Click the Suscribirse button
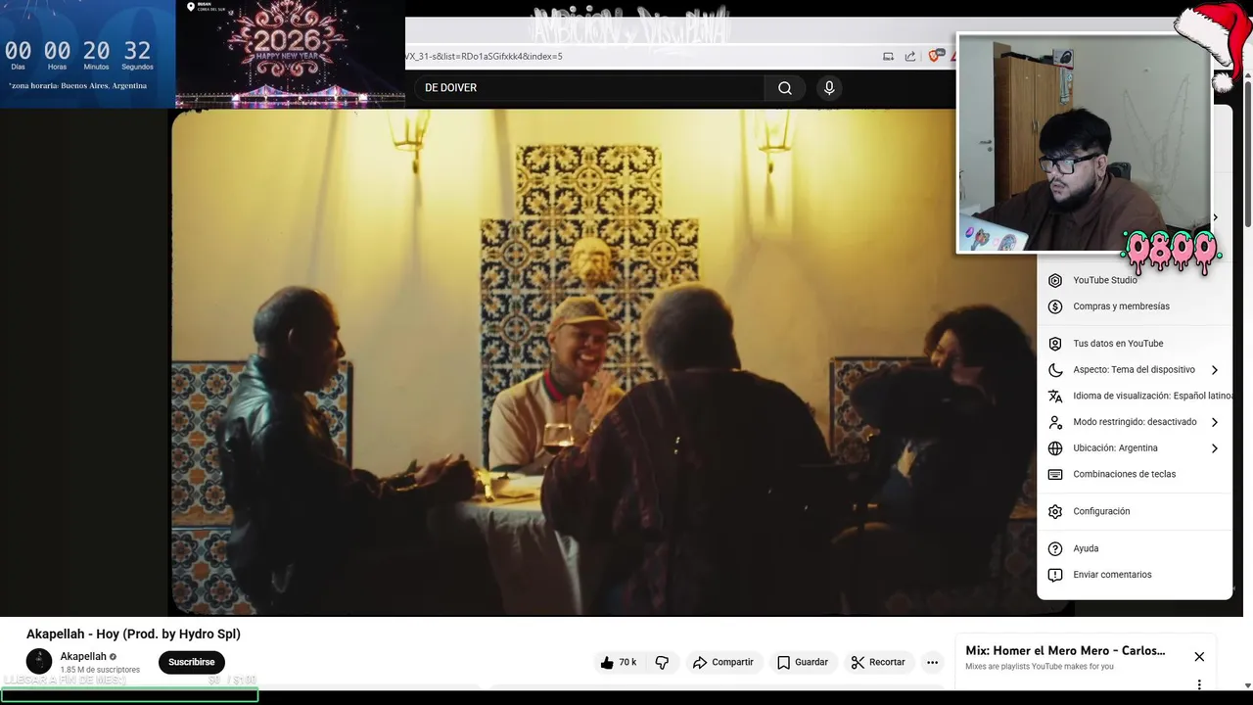The width and height of the screenshot is (1253, 705). click(x=192, y=663)
